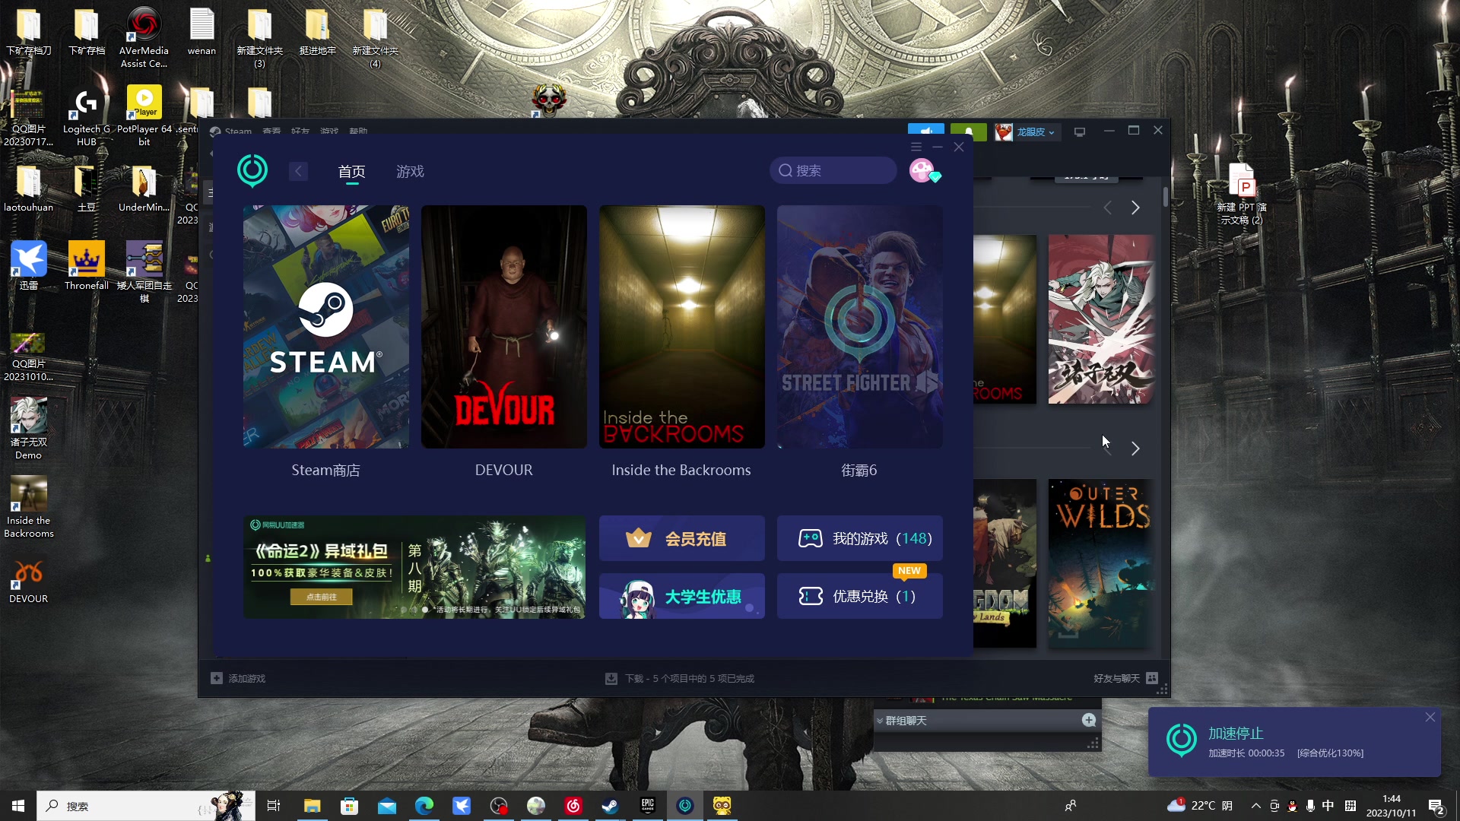Image resolution: width=1460 pixels, height=821 pixels.
Task: Open the 22°C 阴 weather widget
Action: pos(1200,806)
